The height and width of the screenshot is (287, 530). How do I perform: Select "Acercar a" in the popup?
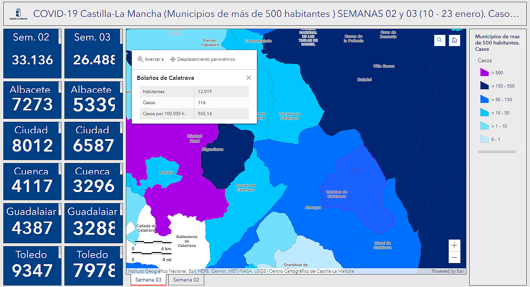151,59
